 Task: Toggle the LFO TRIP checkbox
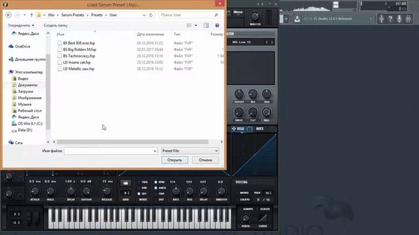156,194
